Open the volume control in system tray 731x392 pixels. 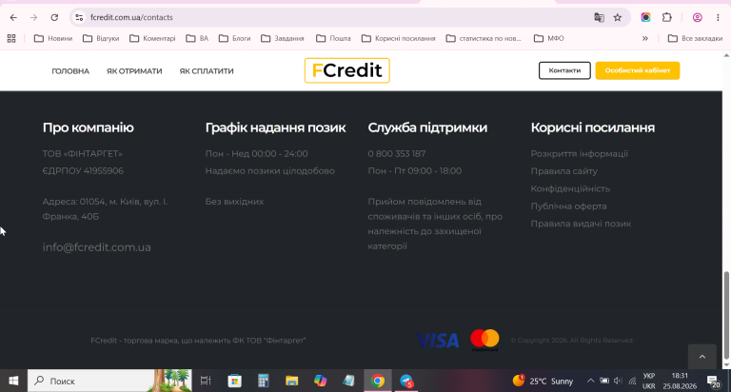(618, 381)
